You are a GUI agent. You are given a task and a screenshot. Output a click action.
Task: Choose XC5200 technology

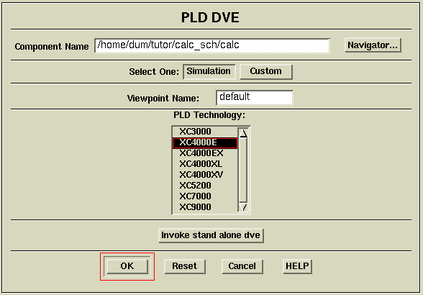tap(205, 186)
